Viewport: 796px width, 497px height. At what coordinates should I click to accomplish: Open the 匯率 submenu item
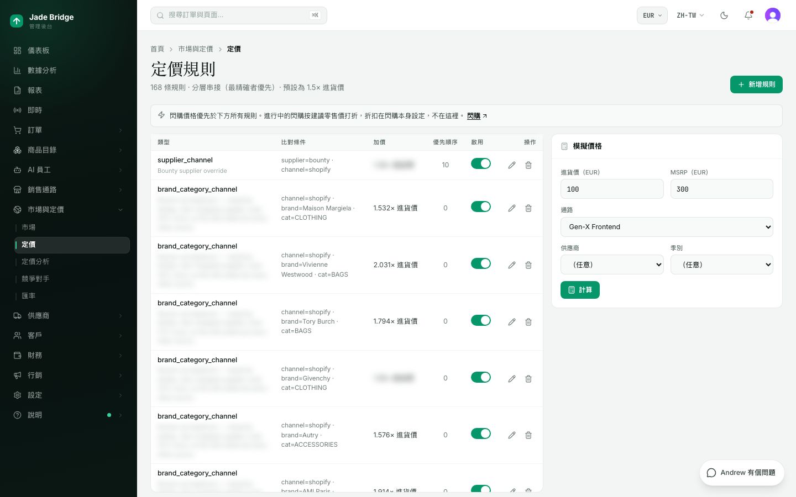pyautogui.click(x=72, y=296)
